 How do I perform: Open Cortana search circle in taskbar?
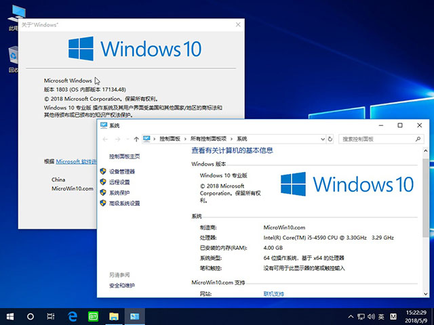pyautogui.click(x=31, y=316)
